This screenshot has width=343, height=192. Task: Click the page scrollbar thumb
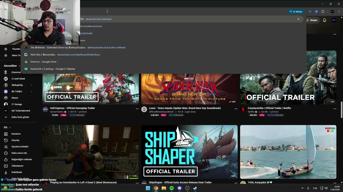click(x=341, y=110)
